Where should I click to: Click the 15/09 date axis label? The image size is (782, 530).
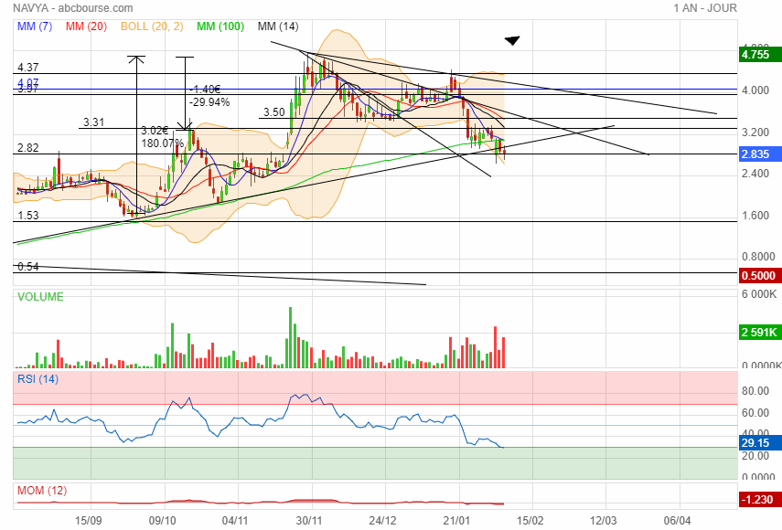89,521
